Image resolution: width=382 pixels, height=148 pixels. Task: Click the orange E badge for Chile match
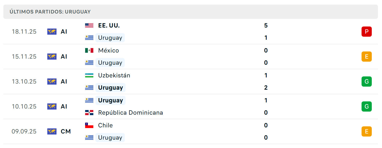(366, 131)
